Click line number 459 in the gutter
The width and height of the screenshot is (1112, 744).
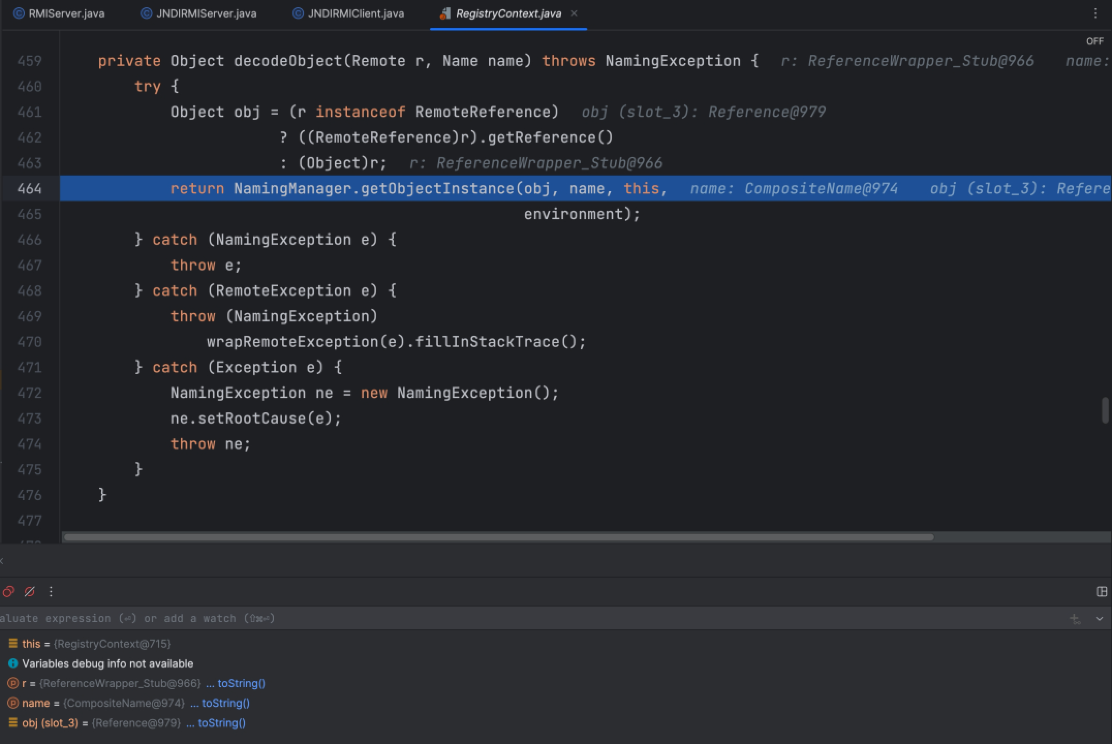(29, 61)
